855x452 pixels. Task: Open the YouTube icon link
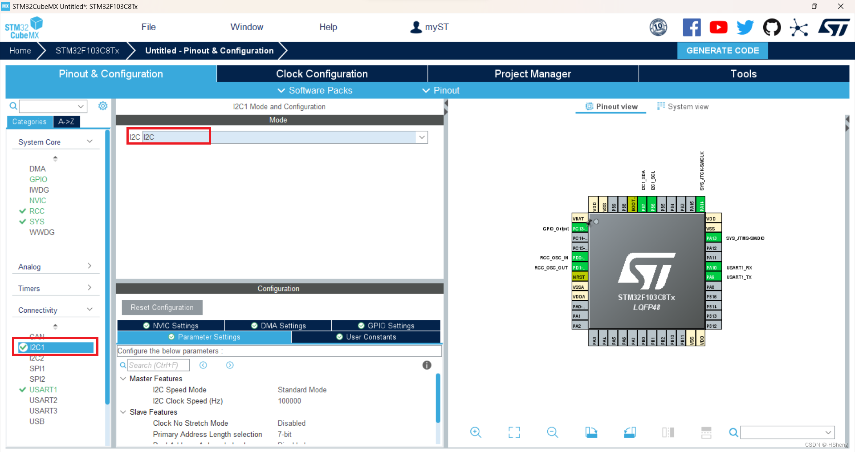click(718, 28)
